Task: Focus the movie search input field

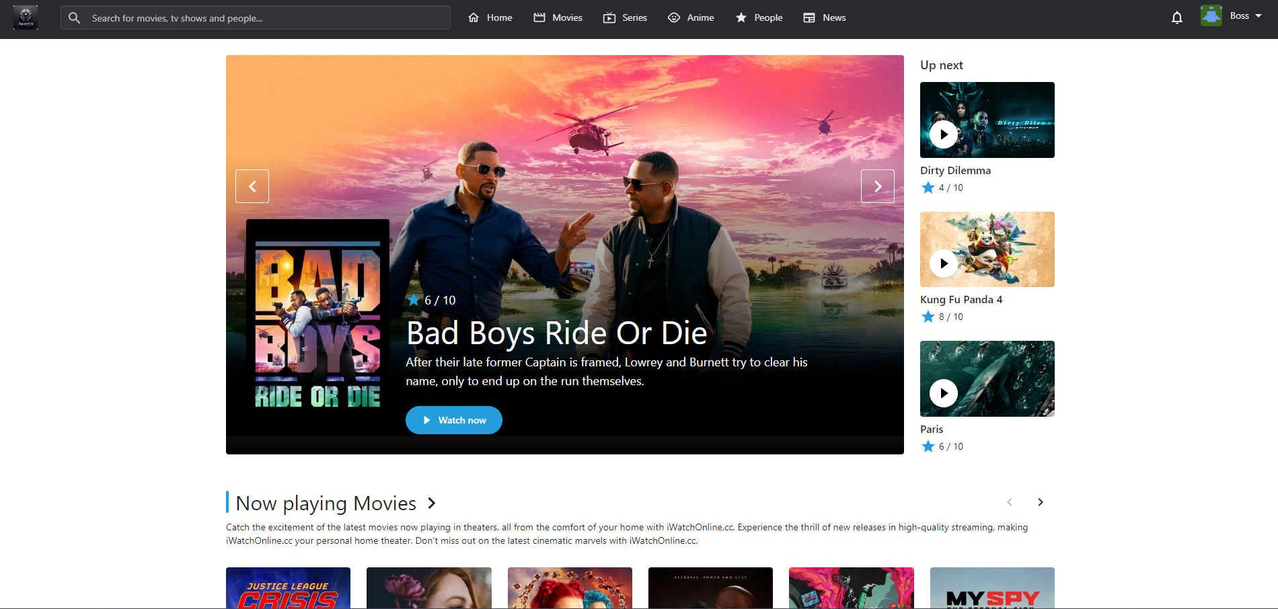Action: click(x=256, y=17)
